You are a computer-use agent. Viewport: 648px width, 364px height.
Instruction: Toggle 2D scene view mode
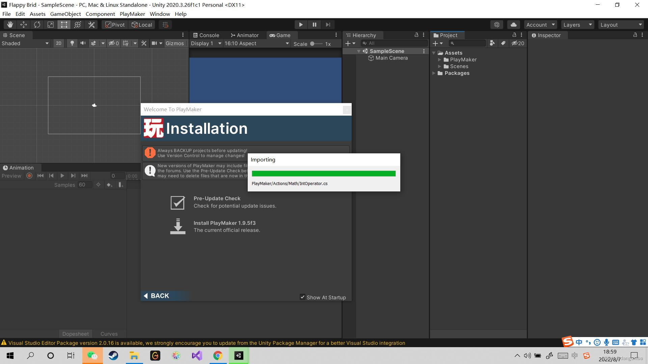pos(58,43)
